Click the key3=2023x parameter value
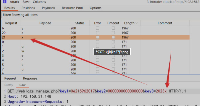 pos(161,91)
